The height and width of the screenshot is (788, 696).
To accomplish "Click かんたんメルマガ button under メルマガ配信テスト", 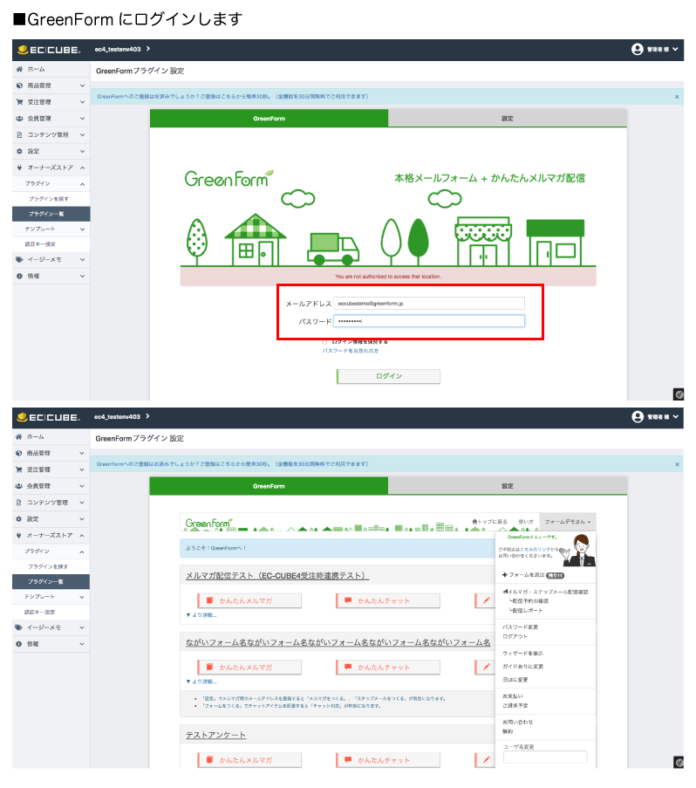I will (x=249, y=600).
